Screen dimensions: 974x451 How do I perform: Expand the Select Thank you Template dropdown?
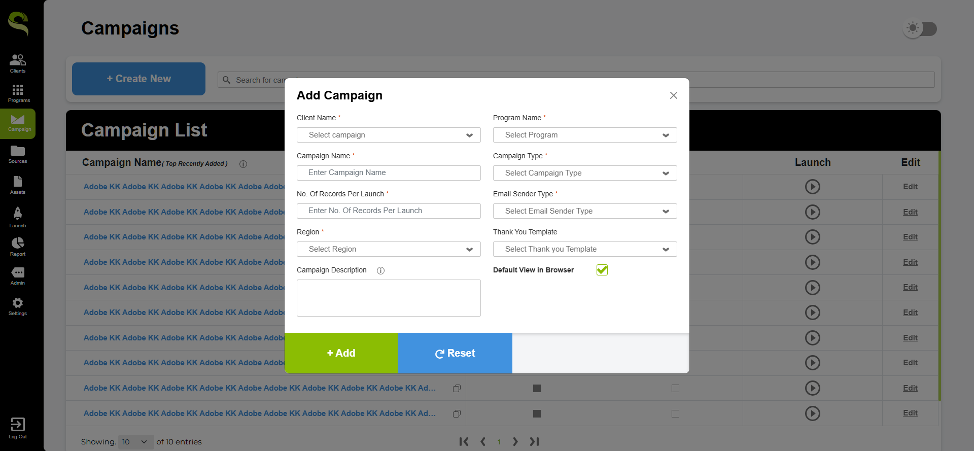tap(585, 249)
